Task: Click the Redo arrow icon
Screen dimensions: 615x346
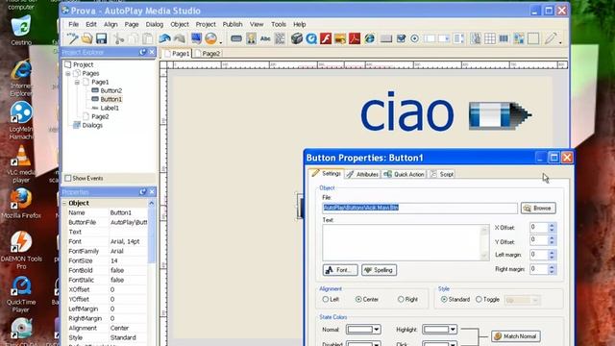Action: (x=180, y=38)
